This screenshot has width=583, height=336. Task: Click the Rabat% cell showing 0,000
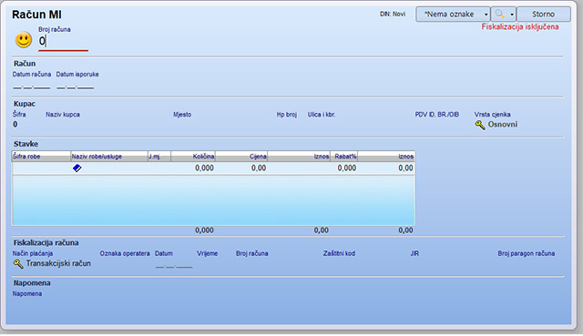tap(344, 168)
